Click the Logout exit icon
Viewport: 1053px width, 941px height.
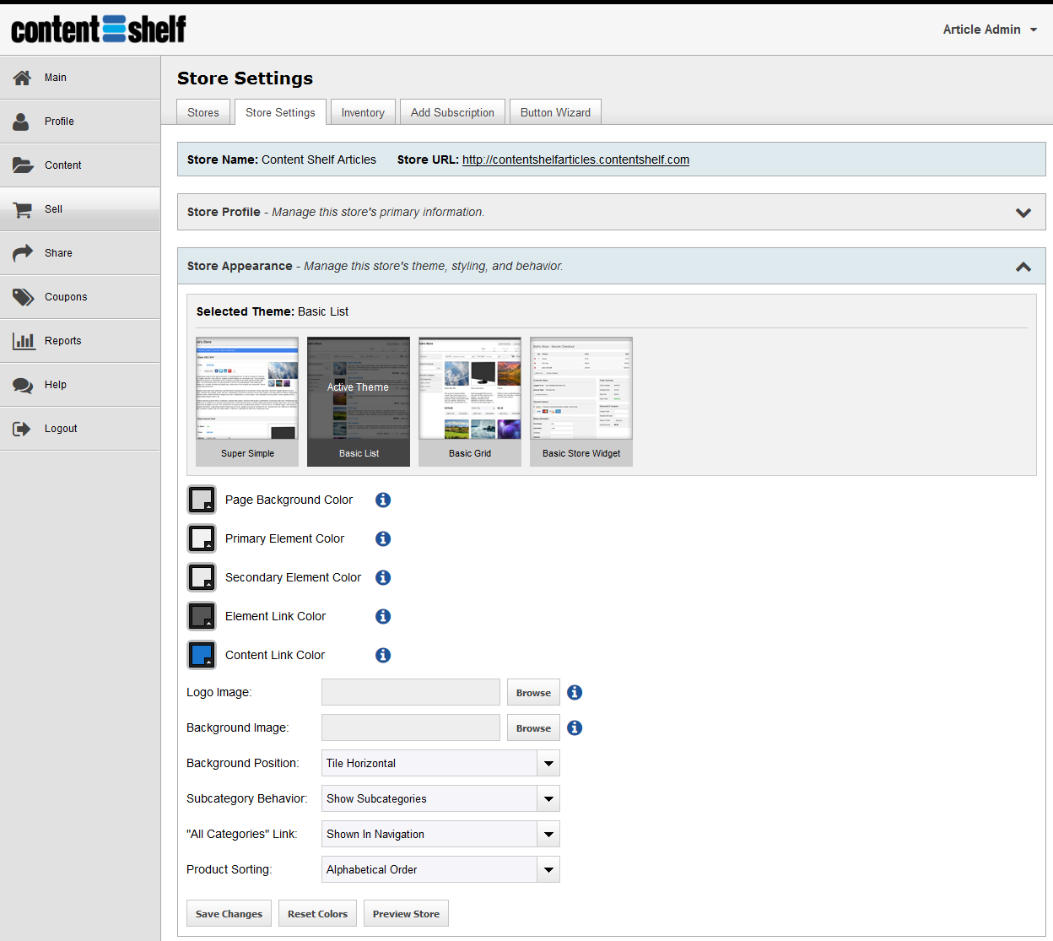click(x=22, y=429)
